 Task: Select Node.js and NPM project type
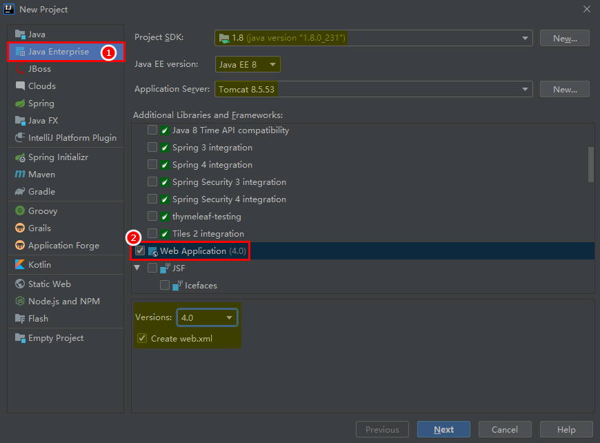[66, 302]
